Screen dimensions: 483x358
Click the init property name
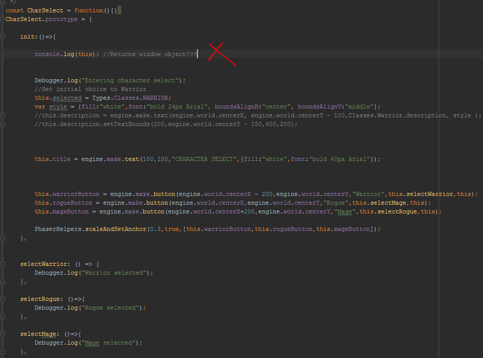click(x=27, y=37)
